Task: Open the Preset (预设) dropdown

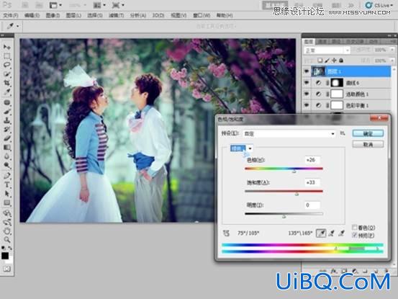Action: coord(289,133)
